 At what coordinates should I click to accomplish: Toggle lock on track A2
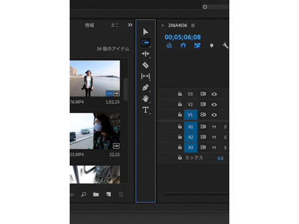[x=180, y=137]
